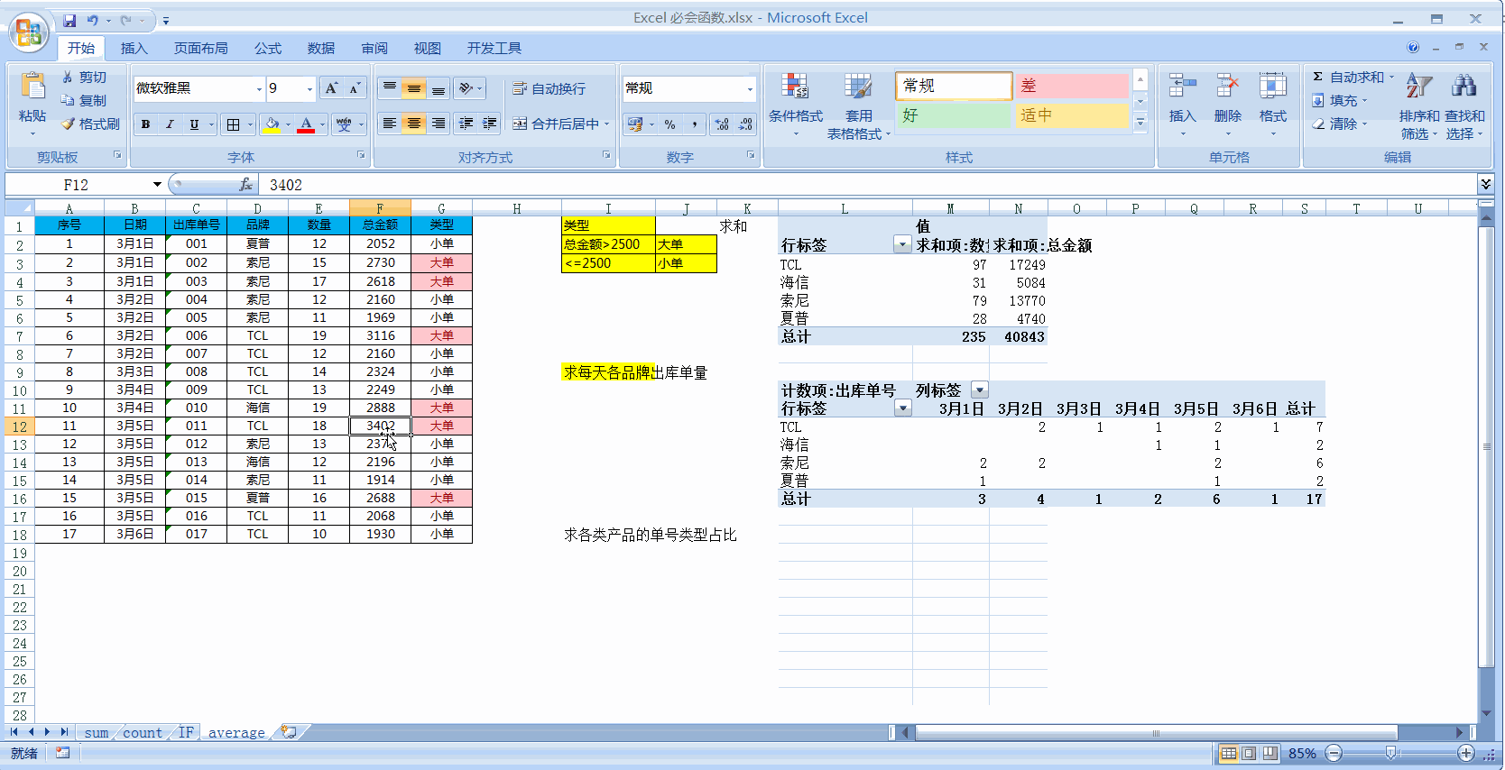Copy selection with 复制
The height and width of the screenshot is (770, 1505).
[84, 101]
